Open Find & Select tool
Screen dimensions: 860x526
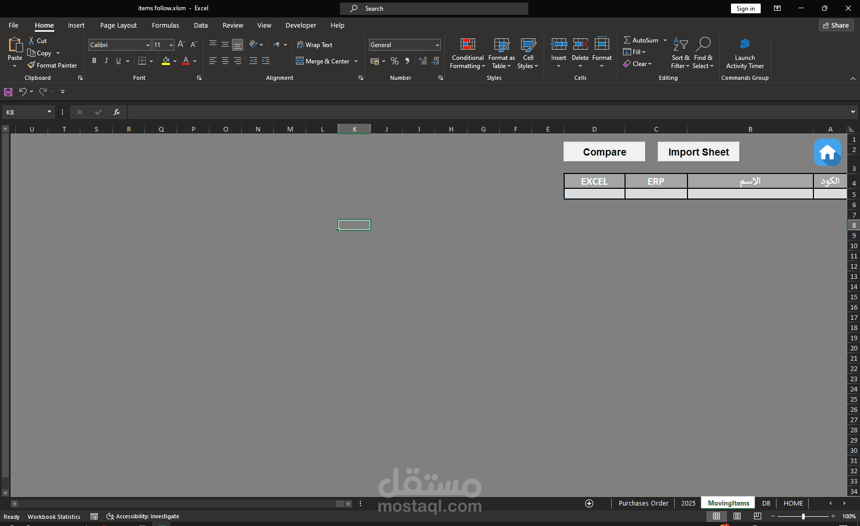703,53
